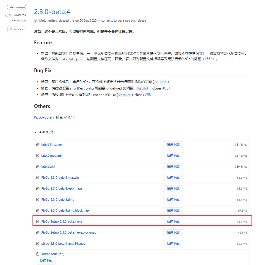Open the '4 commits' link

click(106, 21)
